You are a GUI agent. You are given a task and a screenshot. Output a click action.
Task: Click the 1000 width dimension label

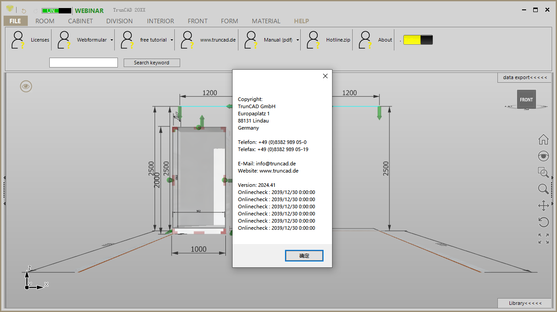199,249
